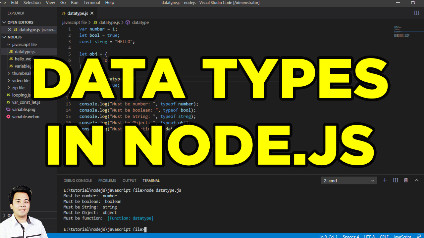
Task: Expand the 'zip file' folder
Action: coord(9,88)
